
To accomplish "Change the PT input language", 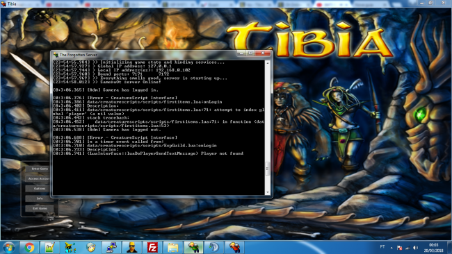I will tap(382, 247).
